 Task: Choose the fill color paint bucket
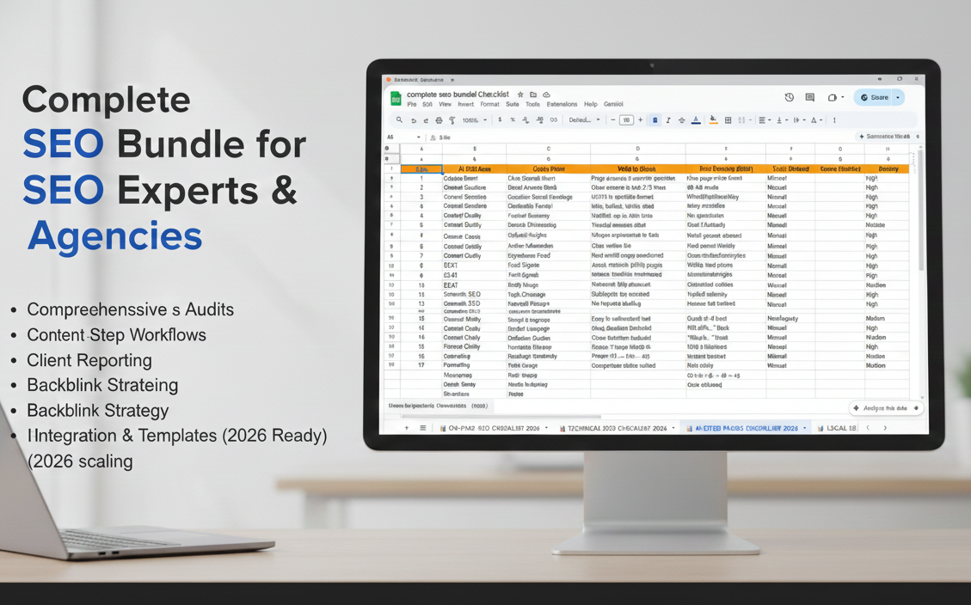click(713, 120)
